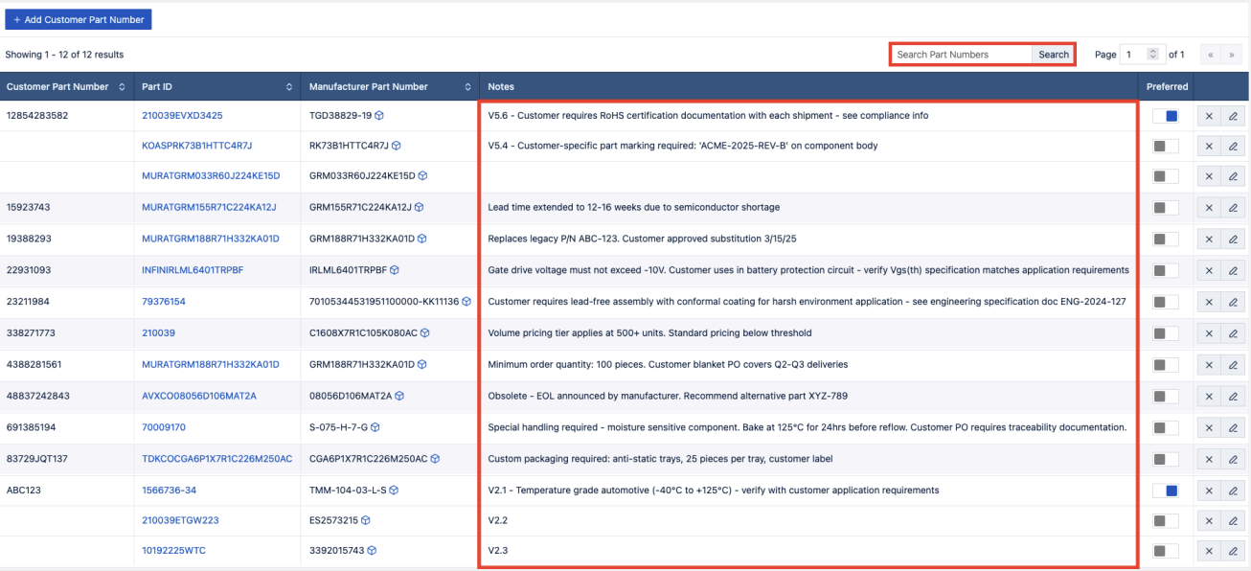Edit row with customer part 19388293
1251x571 pixels.
pyautogui.click(x=1234, y=240)
